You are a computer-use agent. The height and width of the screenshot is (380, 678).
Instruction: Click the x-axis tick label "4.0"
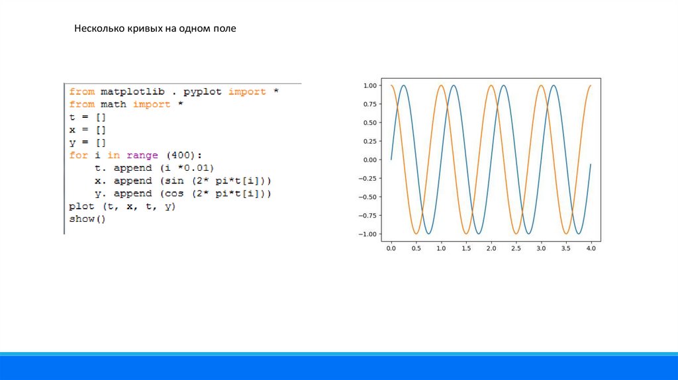coord(591,248)
